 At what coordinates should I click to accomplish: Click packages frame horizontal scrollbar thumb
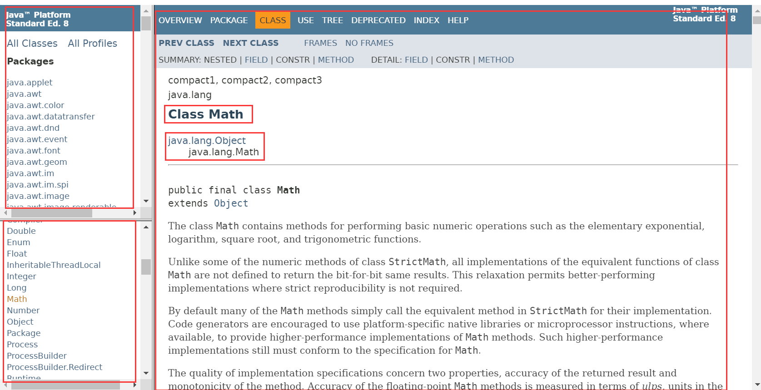click(x=52, y=212)
